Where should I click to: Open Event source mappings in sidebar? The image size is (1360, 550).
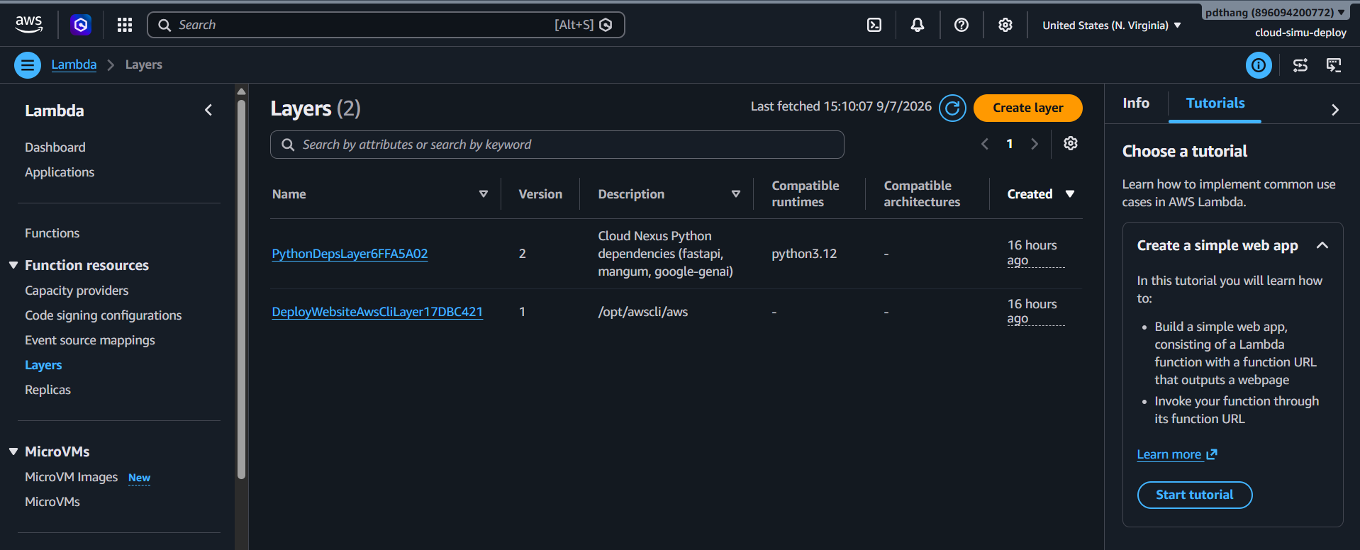click(90, 340)
